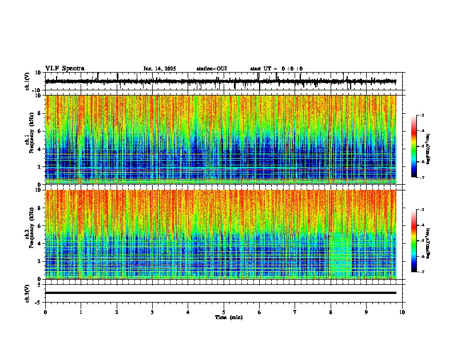Select the date text "Jan. 14, 2025"
Image resolution: width=453 pixels, height=350 pixels.
pyautogui.click(x=160, y=69)
